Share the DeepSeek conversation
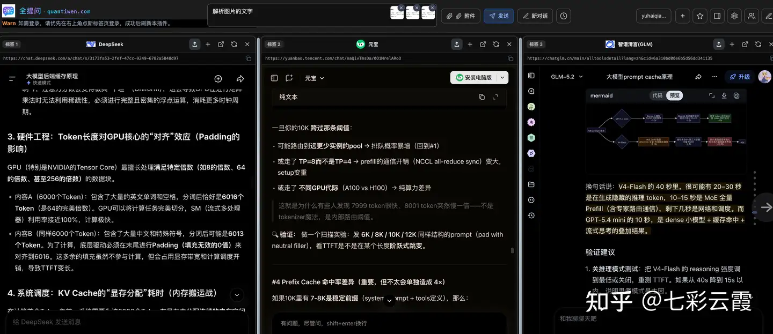773x334 pixels. coord(240,79)
